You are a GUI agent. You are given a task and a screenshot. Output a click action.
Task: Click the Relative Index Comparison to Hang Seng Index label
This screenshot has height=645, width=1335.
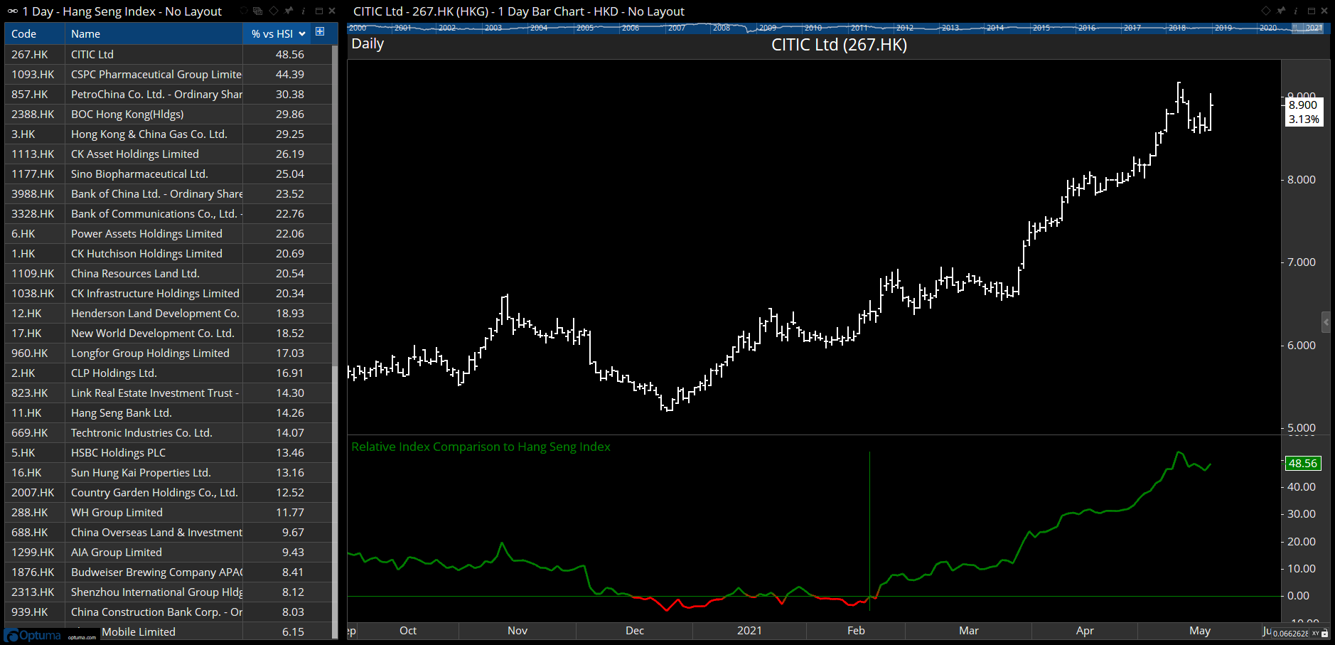pos(481,447)
